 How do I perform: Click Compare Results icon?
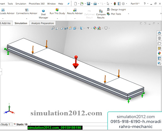click(101, 11)
